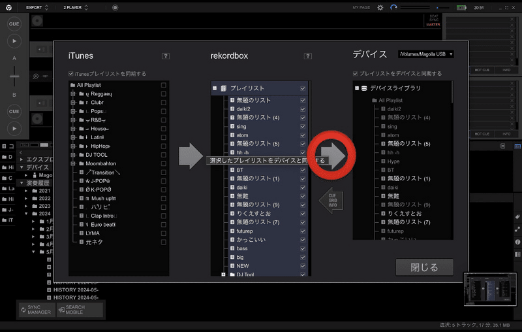
Task: Click the device library panel scrollbar
Action: click(452, 92)
